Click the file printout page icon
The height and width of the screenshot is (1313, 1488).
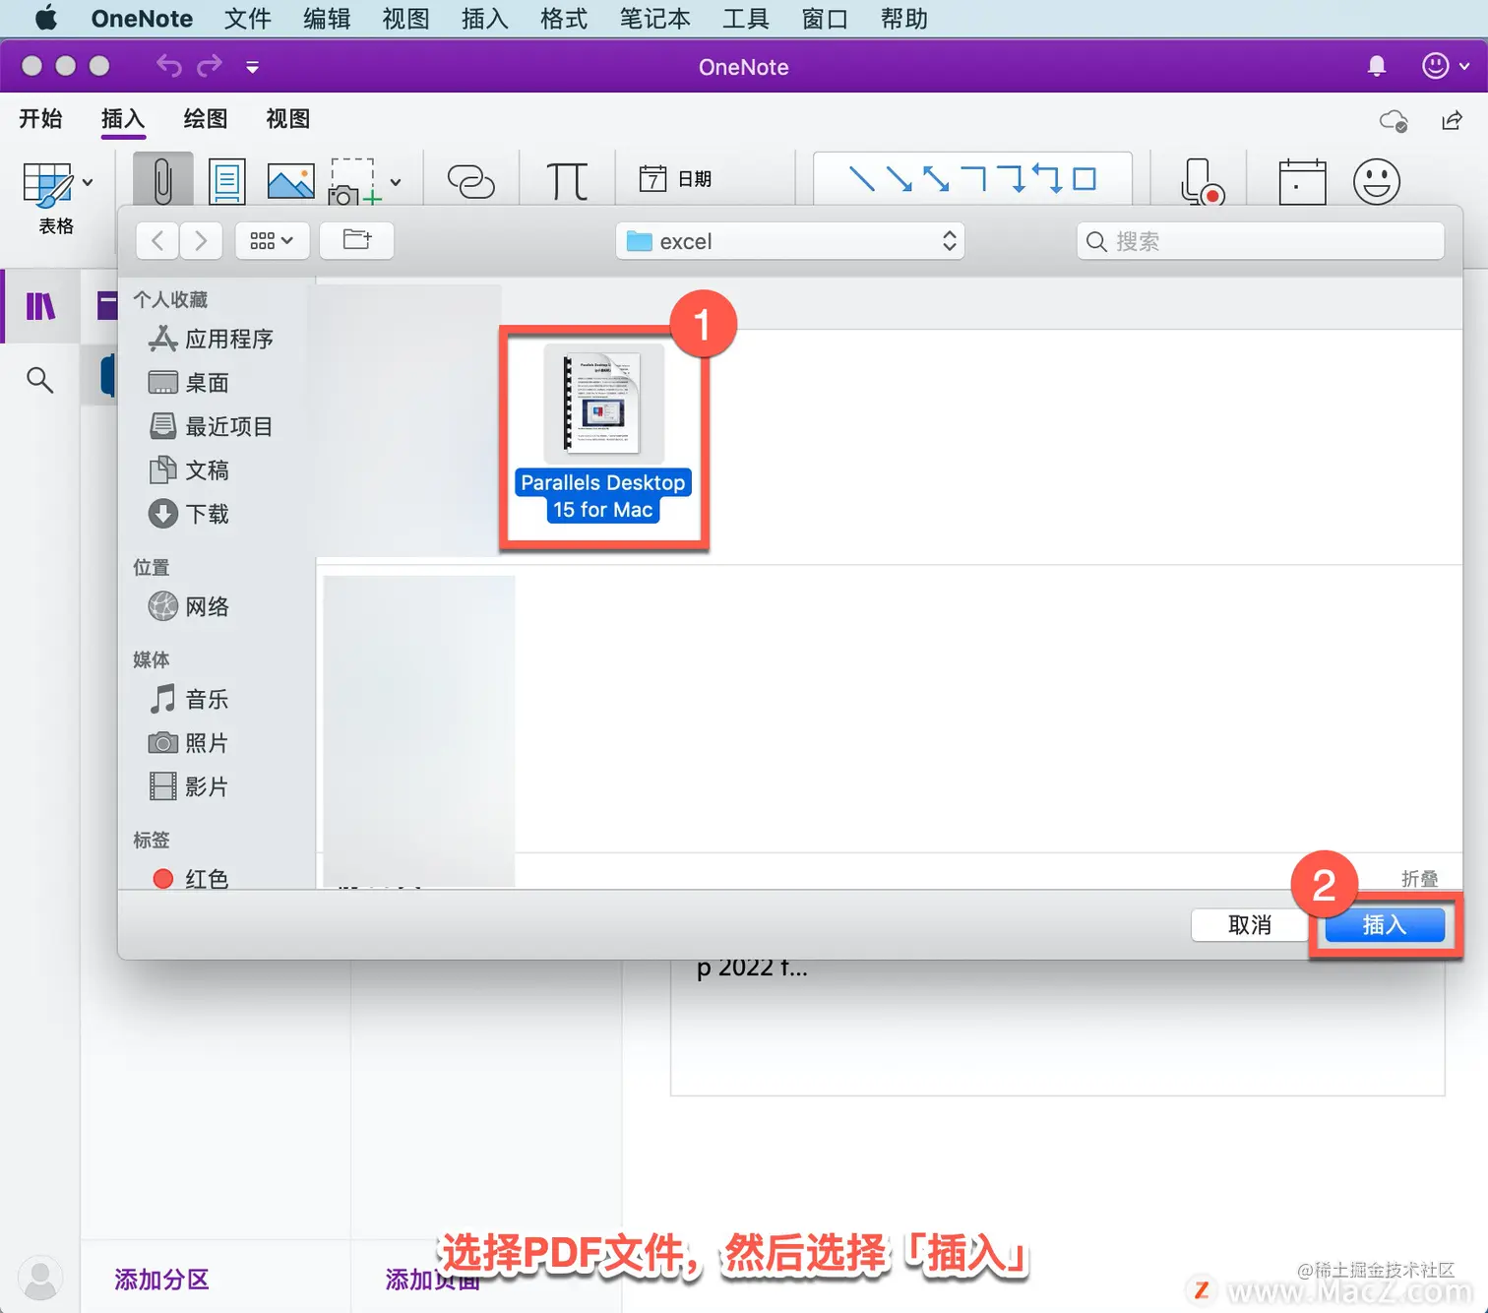(226, 181)
